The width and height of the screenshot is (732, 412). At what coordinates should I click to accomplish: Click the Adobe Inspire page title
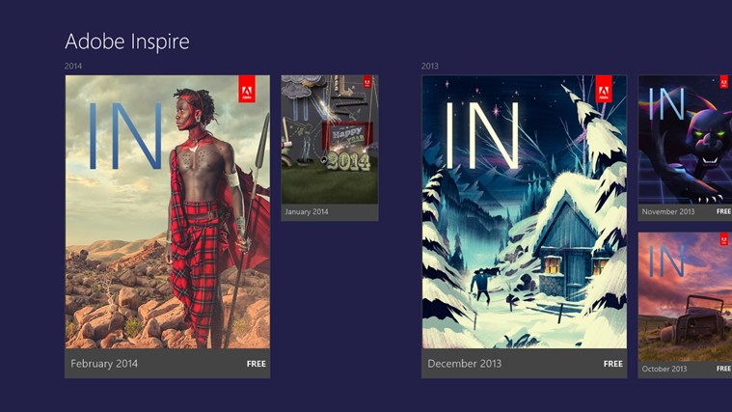point(127,41)
